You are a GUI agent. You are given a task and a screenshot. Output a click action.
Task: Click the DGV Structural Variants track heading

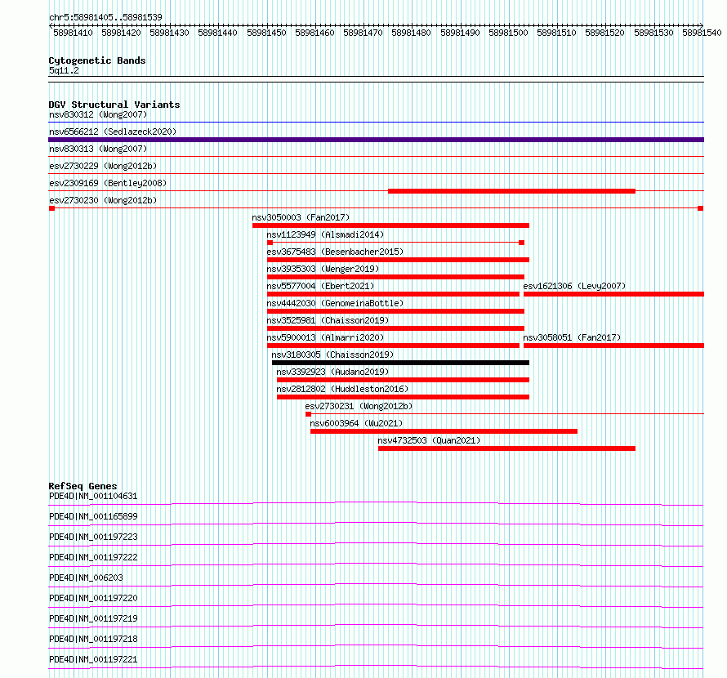(x=114, y=105)
